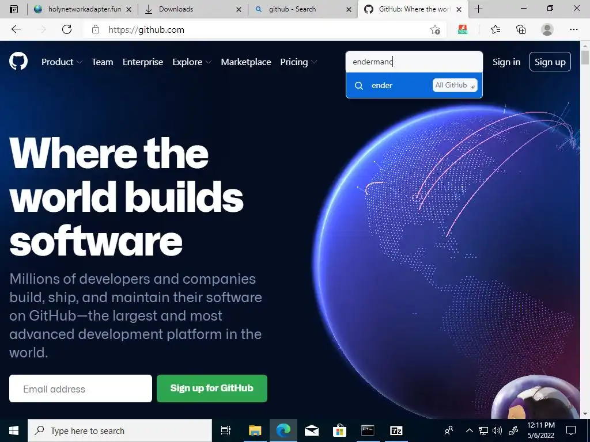Open the Team nav link
The image size is (590, 442).
click(103, 62)
